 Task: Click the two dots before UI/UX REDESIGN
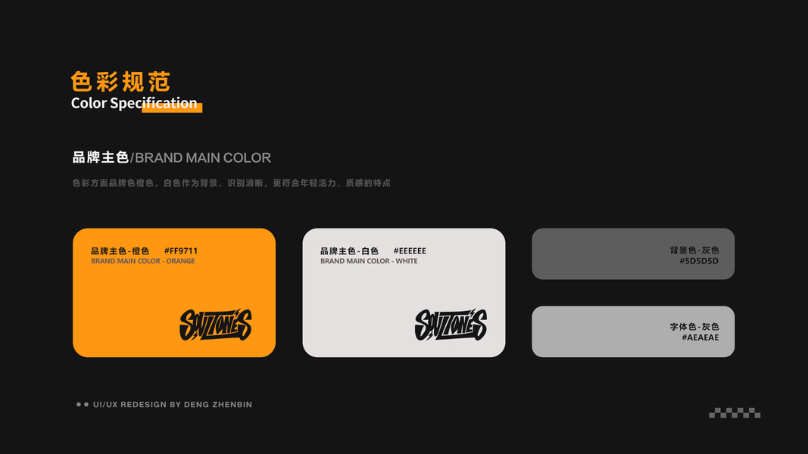83,405
